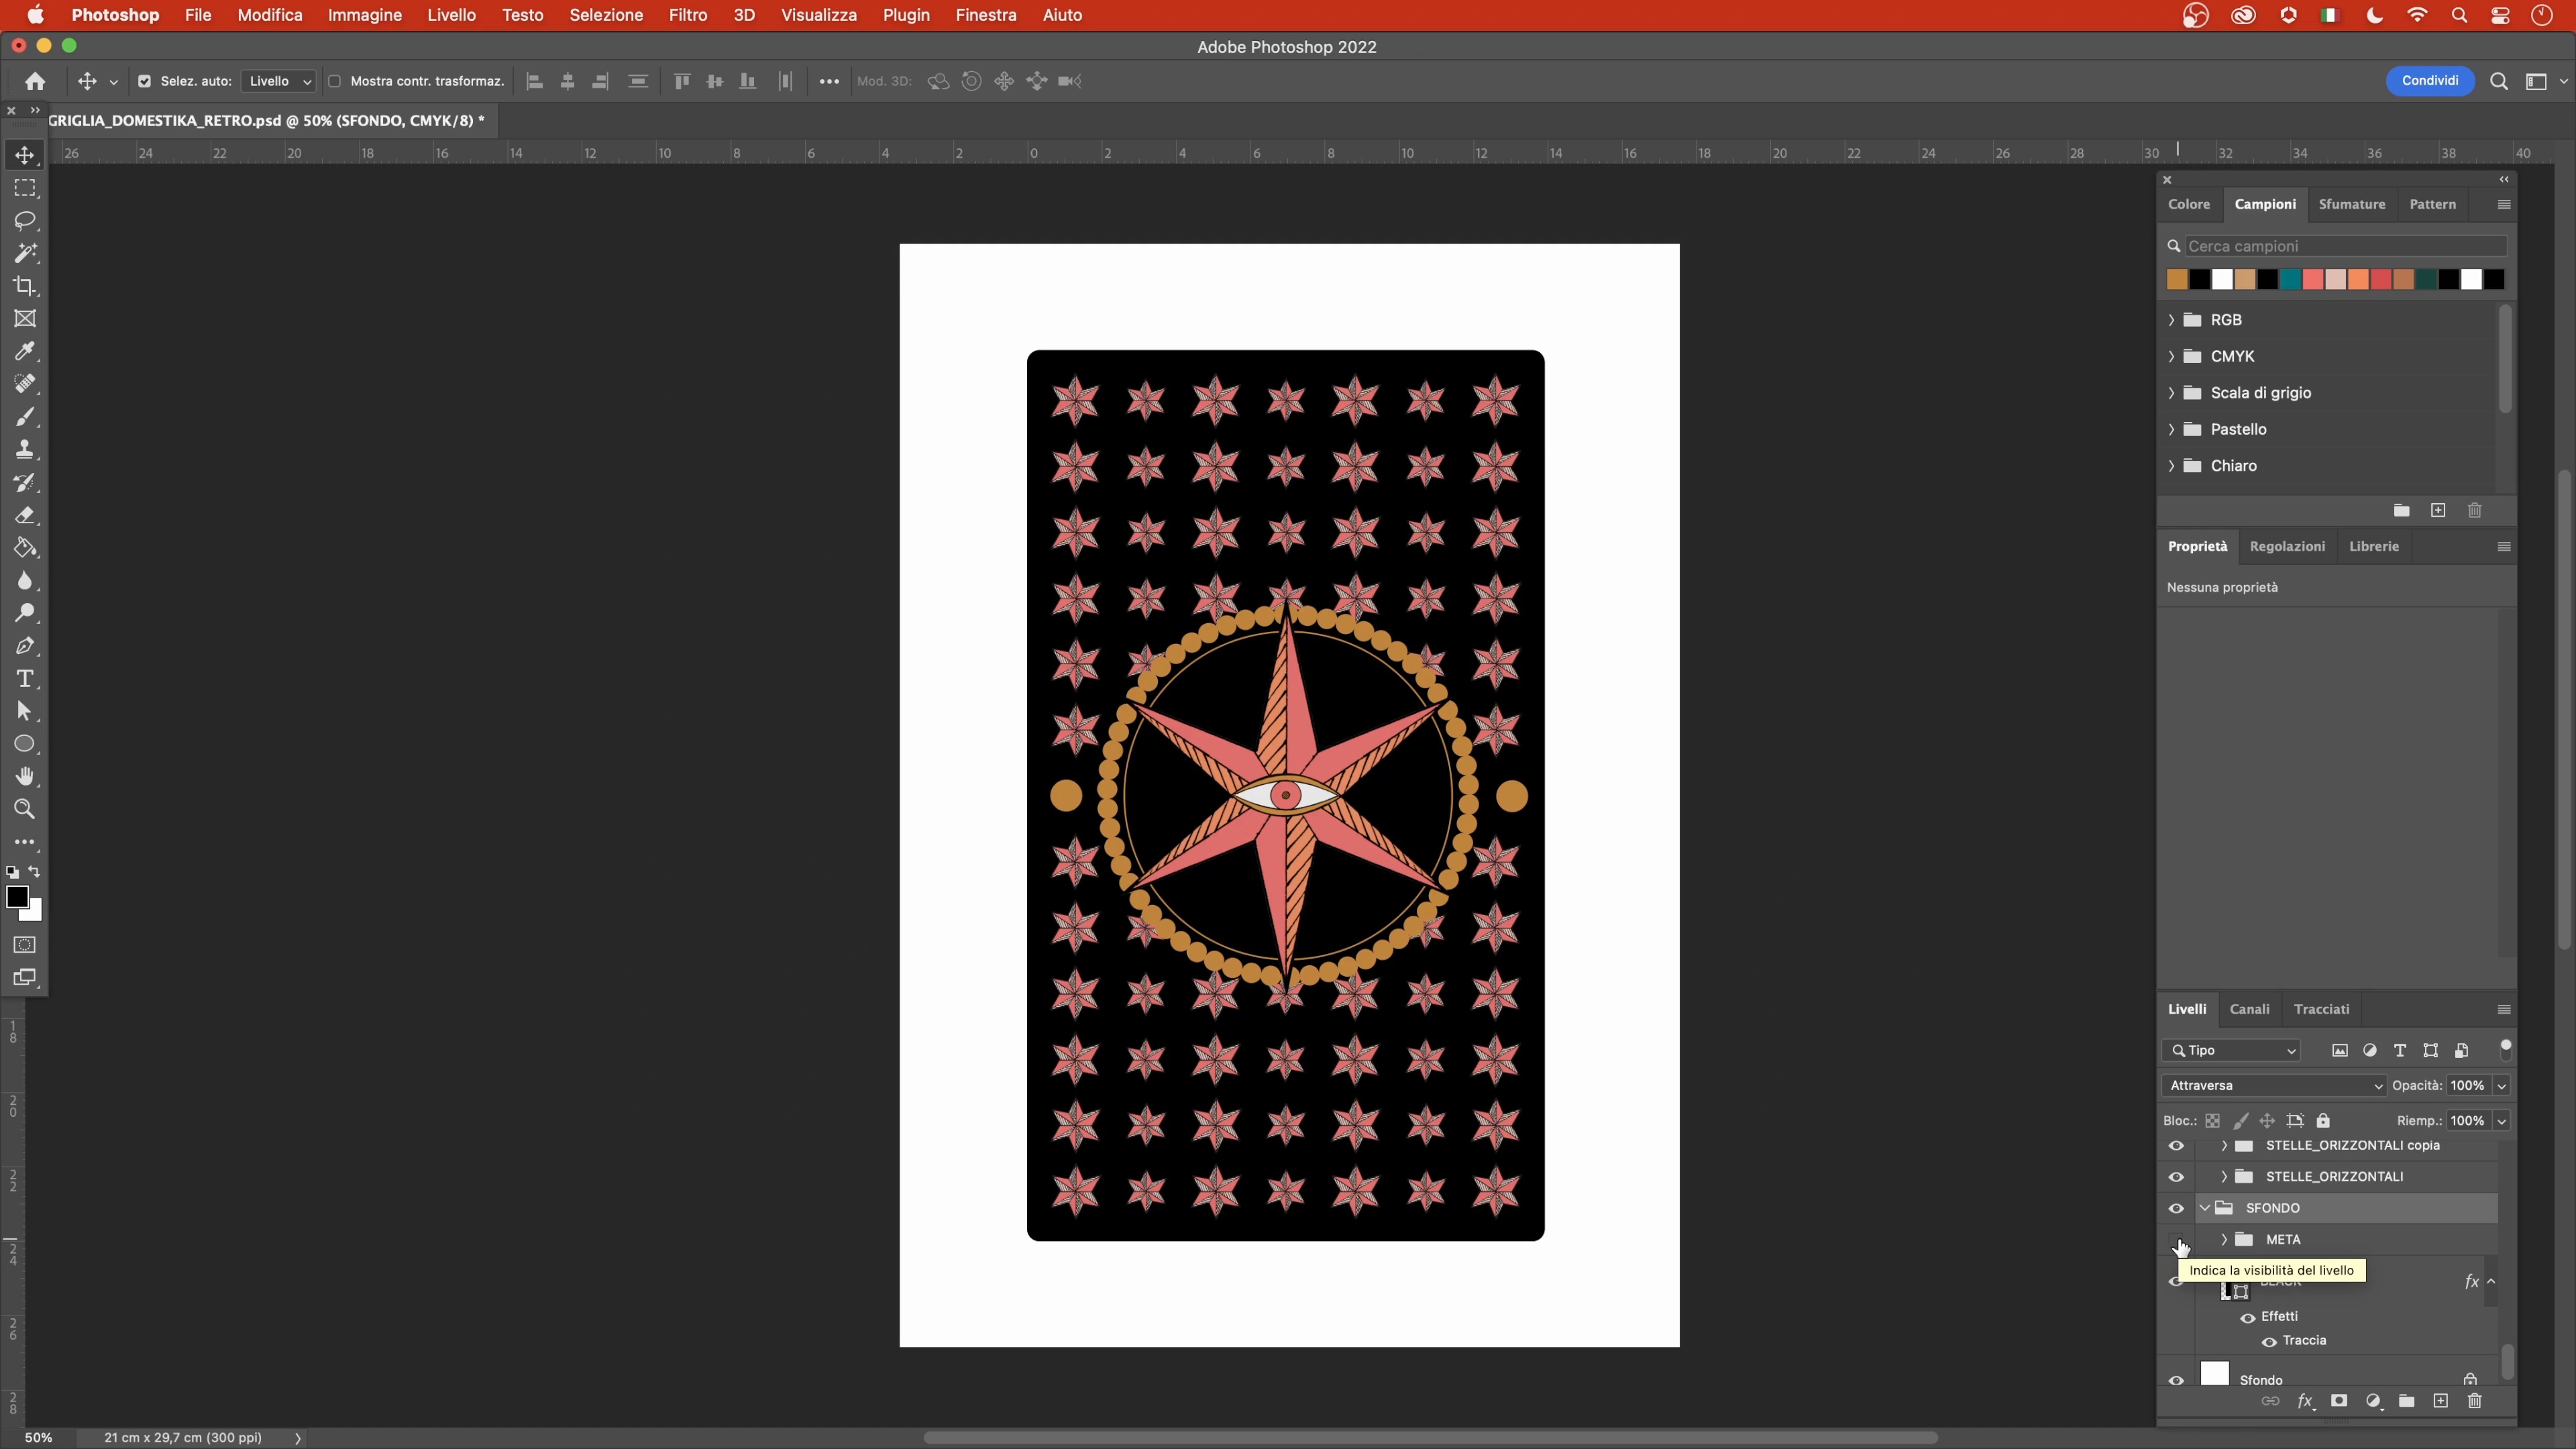Select the Type tool
This screenshot has height=1449, width=2576.
click(24, 678)
